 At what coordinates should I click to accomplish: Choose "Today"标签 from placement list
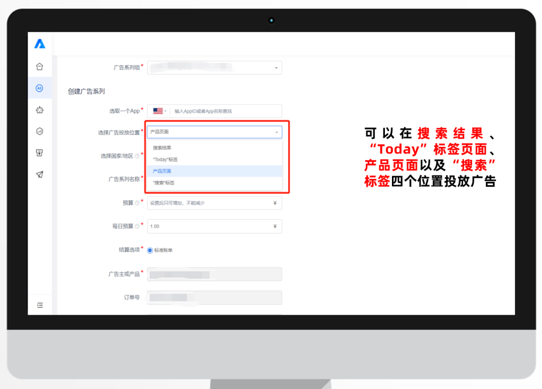(x=215, y=159)
